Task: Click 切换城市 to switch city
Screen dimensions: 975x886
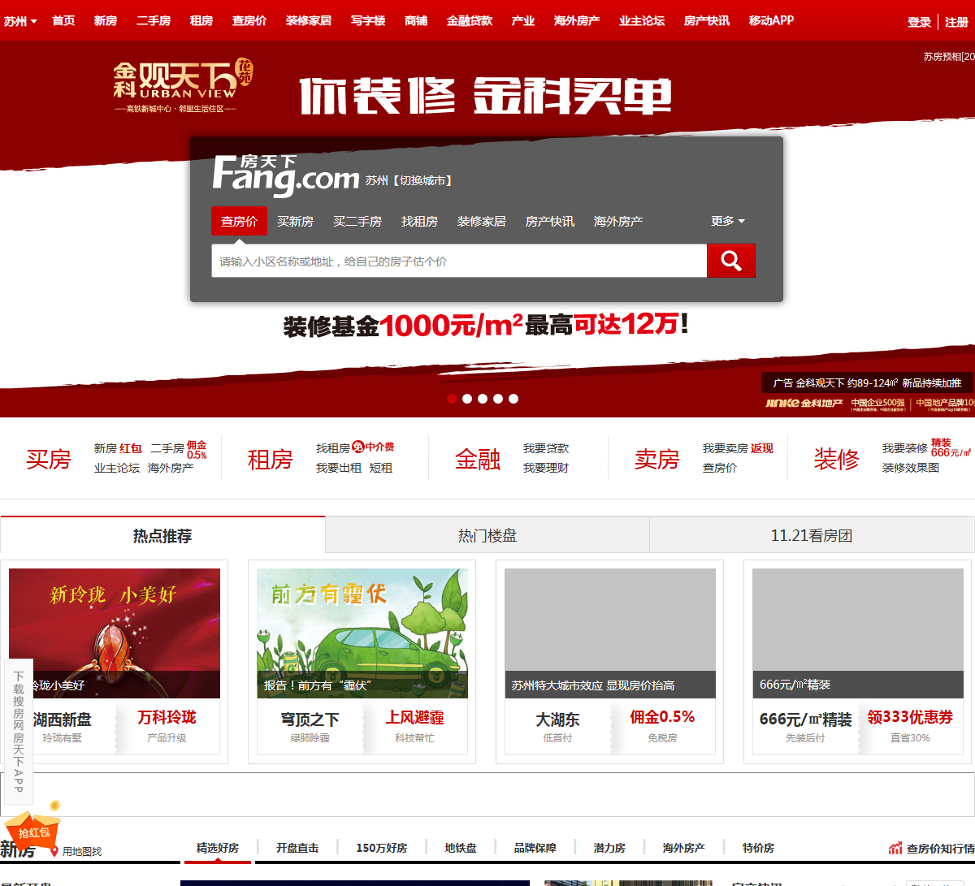Action: pyautogui.click(x=422, y=180)
